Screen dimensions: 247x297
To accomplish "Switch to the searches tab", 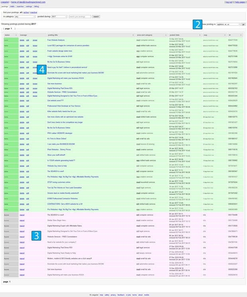I will click(x=20, y=6).
